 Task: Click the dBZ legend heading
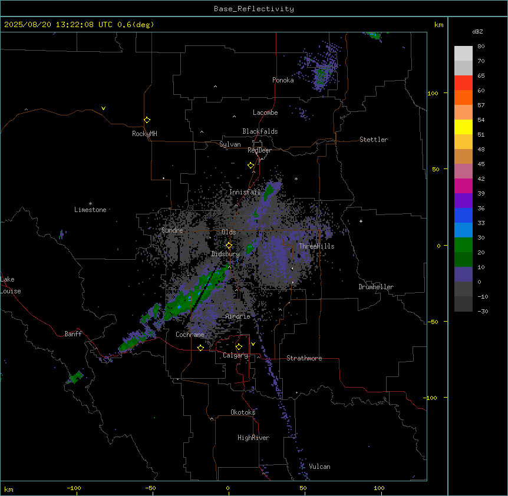click(477, 31)
